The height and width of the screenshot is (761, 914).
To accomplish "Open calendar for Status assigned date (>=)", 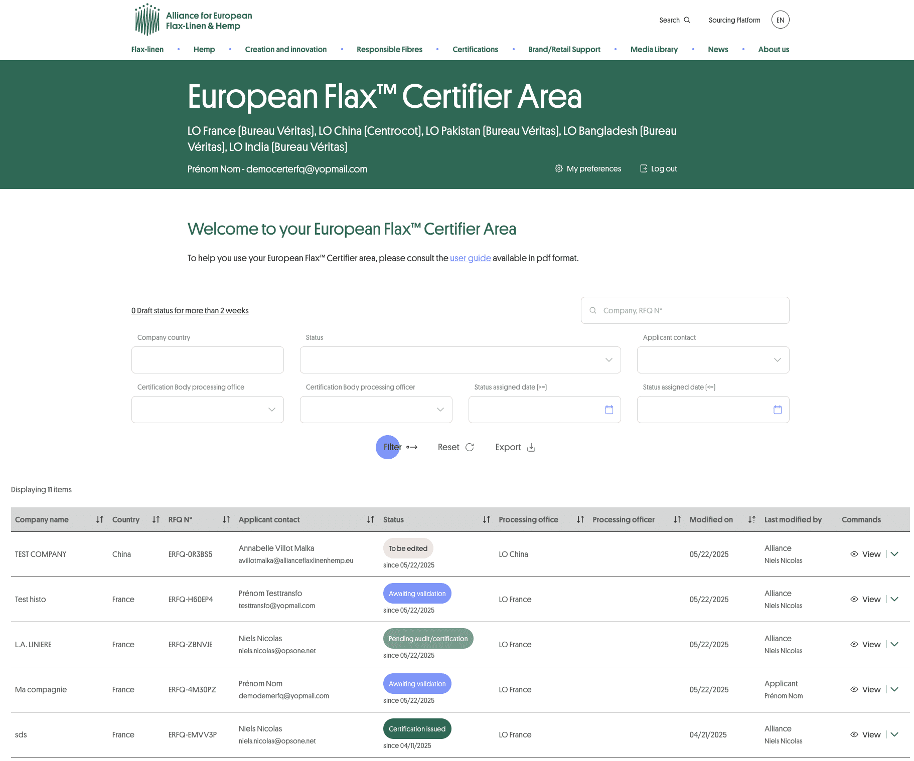I will point(609,410).
